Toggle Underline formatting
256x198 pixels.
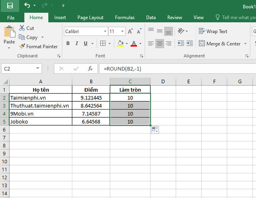click(85, 43)
